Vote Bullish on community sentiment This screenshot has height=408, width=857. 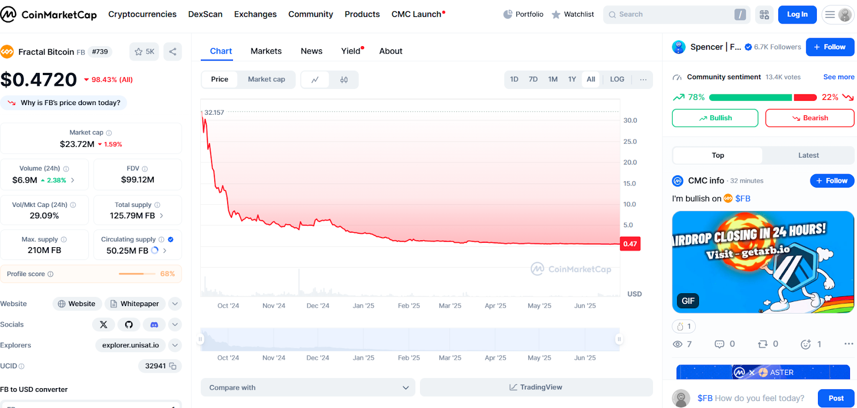click(715, 118)
